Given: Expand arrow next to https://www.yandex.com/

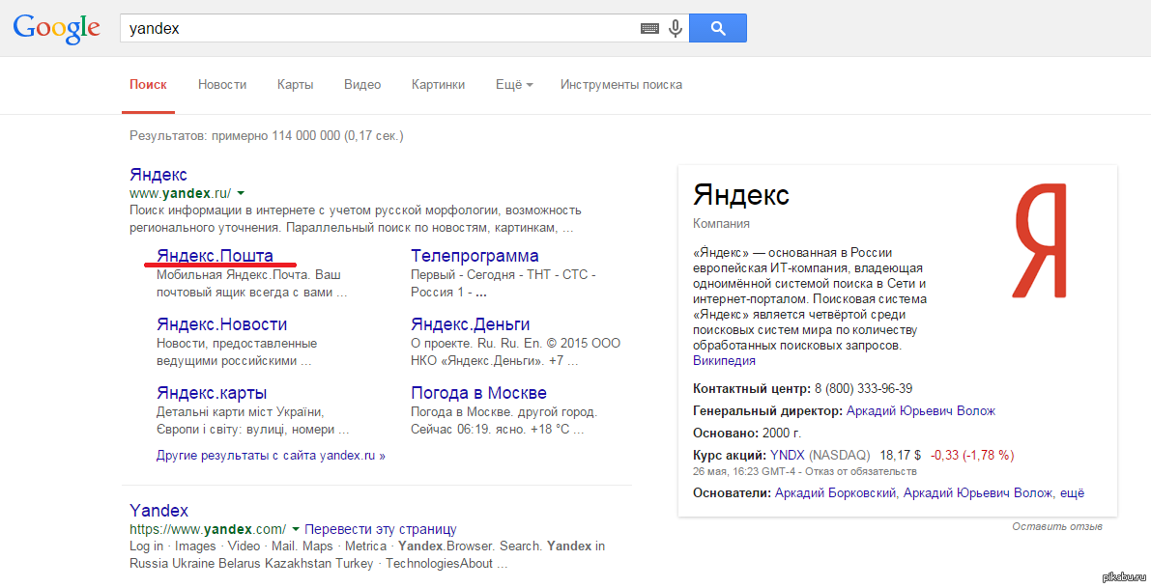Looking at the screenshot, I should (x=296, y=528).
